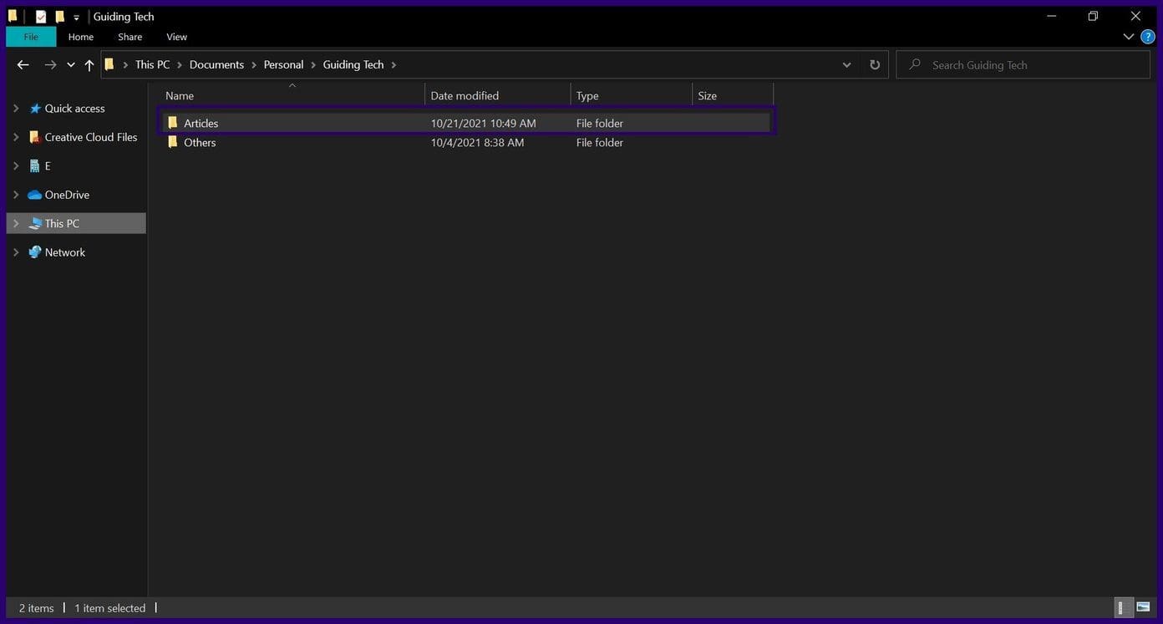Open the chevron after Guiding Tech in breadcrumb
1163x624 pixels.
coord(394,64)
